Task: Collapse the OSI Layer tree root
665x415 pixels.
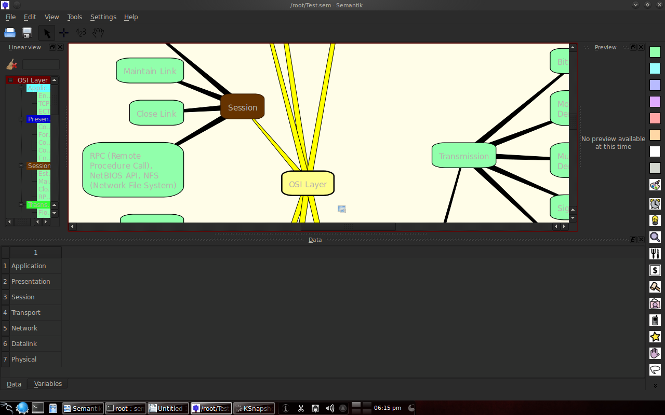Action: pos(10,80)
